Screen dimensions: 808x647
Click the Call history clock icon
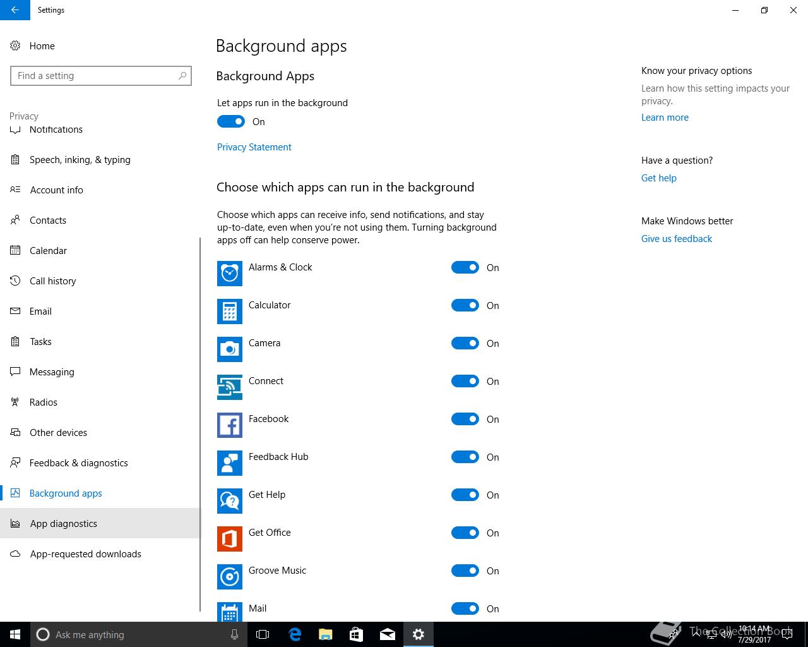coord(16,281)
